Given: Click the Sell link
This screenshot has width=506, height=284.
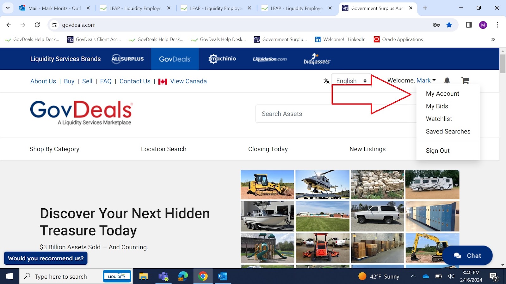Looking at the screenshot, I should click(x=87, y=81).
